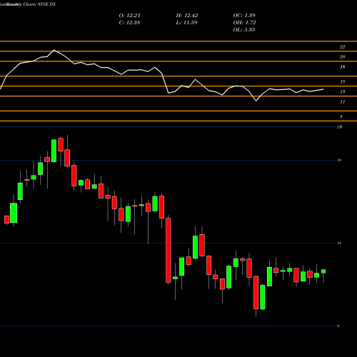The image size is (357, 357).
Task: Click the last green candle on the right
Action: [323, 271]
